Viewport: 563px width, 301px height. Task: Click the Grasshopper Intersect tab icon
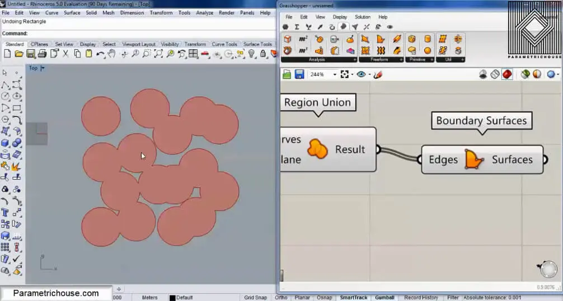(x=366, y=27)
